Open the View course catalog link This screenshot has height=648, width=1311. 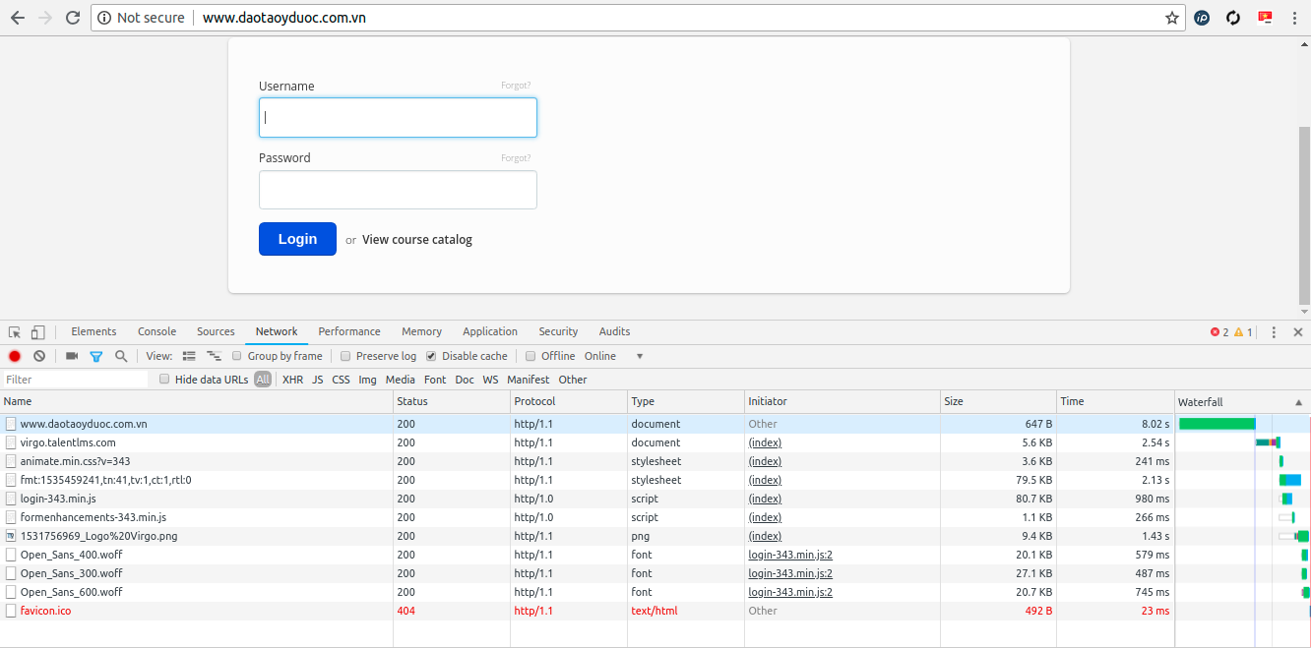(x=417, y=240)
